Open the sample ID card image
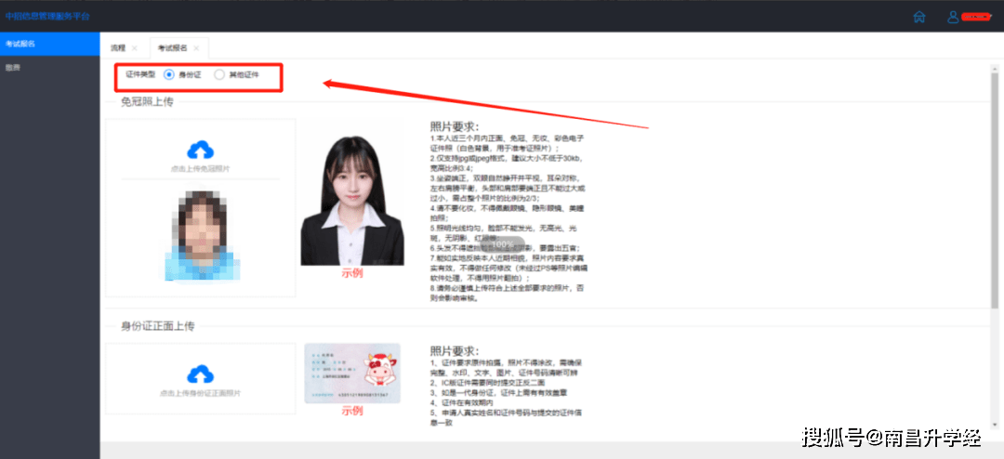Screen dimensions: 1004x459 (352, 374)
